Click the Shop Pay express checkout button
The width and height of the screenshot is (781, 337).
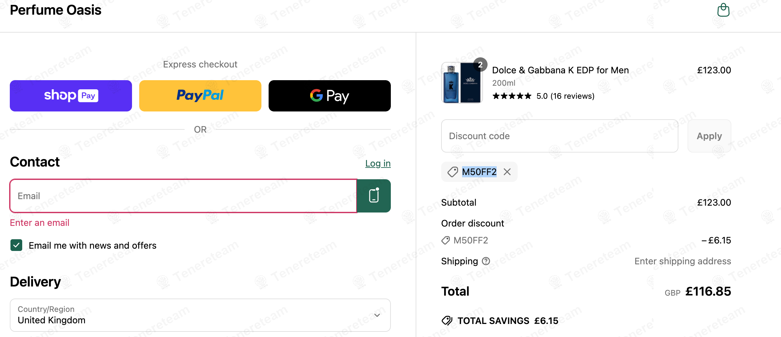click(x=71, y=96)
